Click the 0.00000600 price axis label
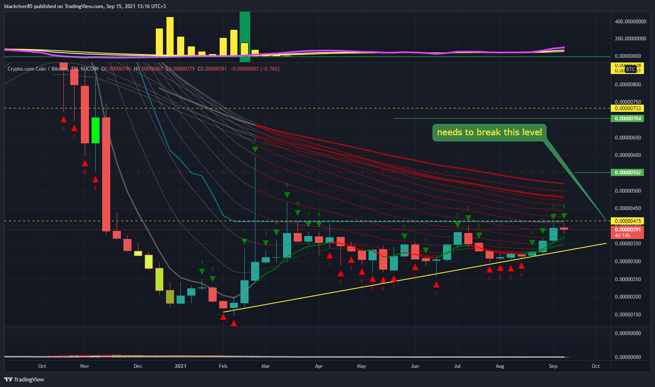The width and height of the screenshot is (655, 387). pos(628,155)
